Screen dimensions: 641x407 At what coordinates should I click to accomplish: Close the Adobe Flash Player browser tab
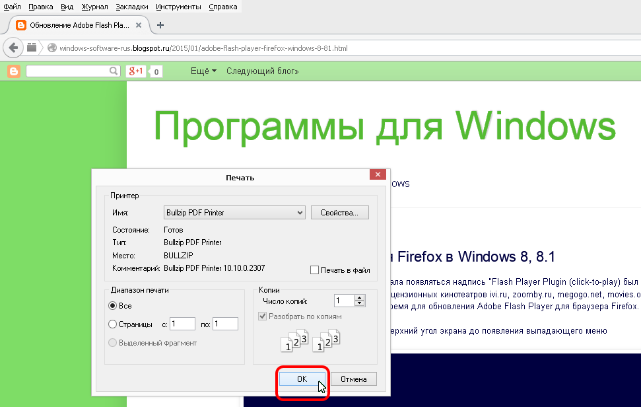point(139,25)
